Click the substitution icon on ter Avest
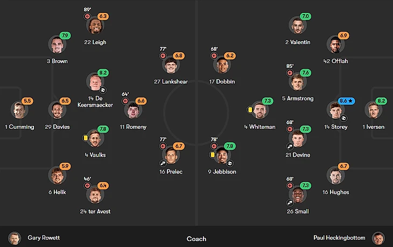Viewport: 393px width, 247px height. click(87, 186)
